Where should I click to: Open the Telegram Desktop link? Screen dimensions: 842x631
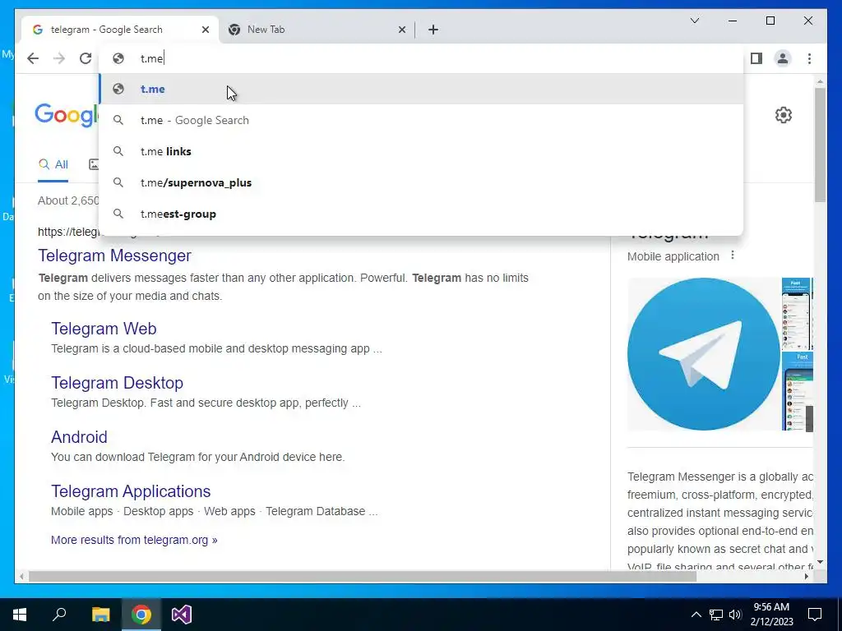(x=117, y=383)
